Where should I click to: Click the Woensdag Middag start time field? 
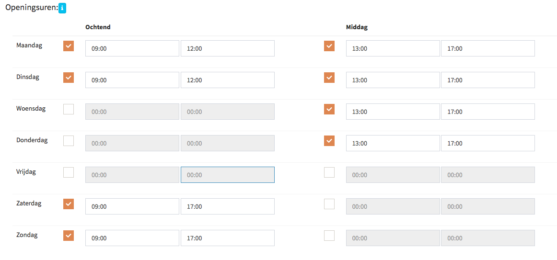point(393,112)
